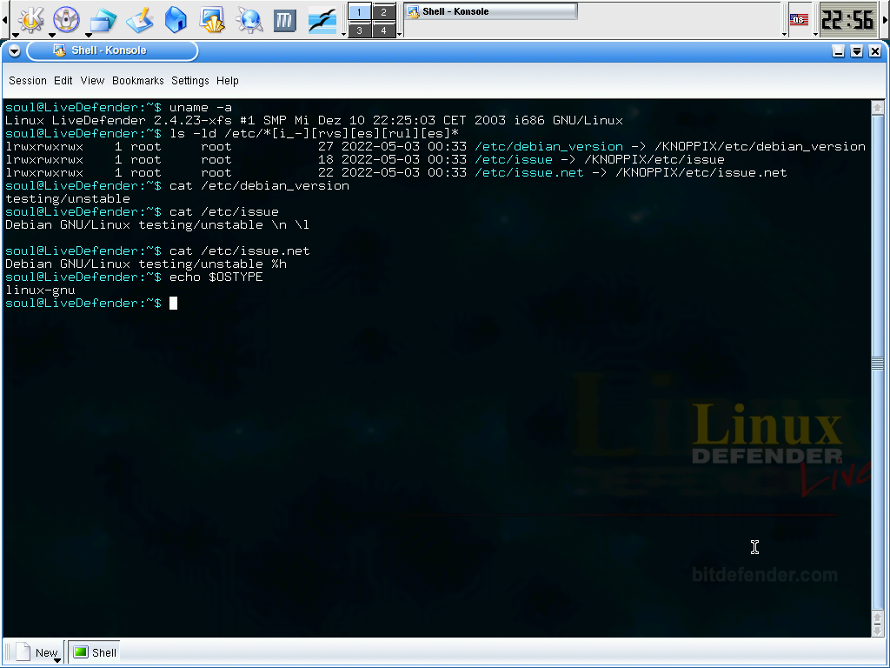Click 'Linux LiveDefender 2.4.23-xfs' kernel output line
This screenshot has width=890, height=668.
click(x=314, y=120)
